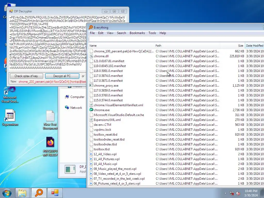Select 09_Music_played_the_most.wpl playlist icon

pyautogui.click(x=91, y=169)
